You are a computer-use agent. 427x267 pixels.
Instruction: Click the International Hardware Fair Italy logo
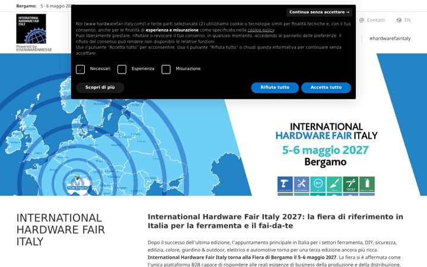coord(31,29)
